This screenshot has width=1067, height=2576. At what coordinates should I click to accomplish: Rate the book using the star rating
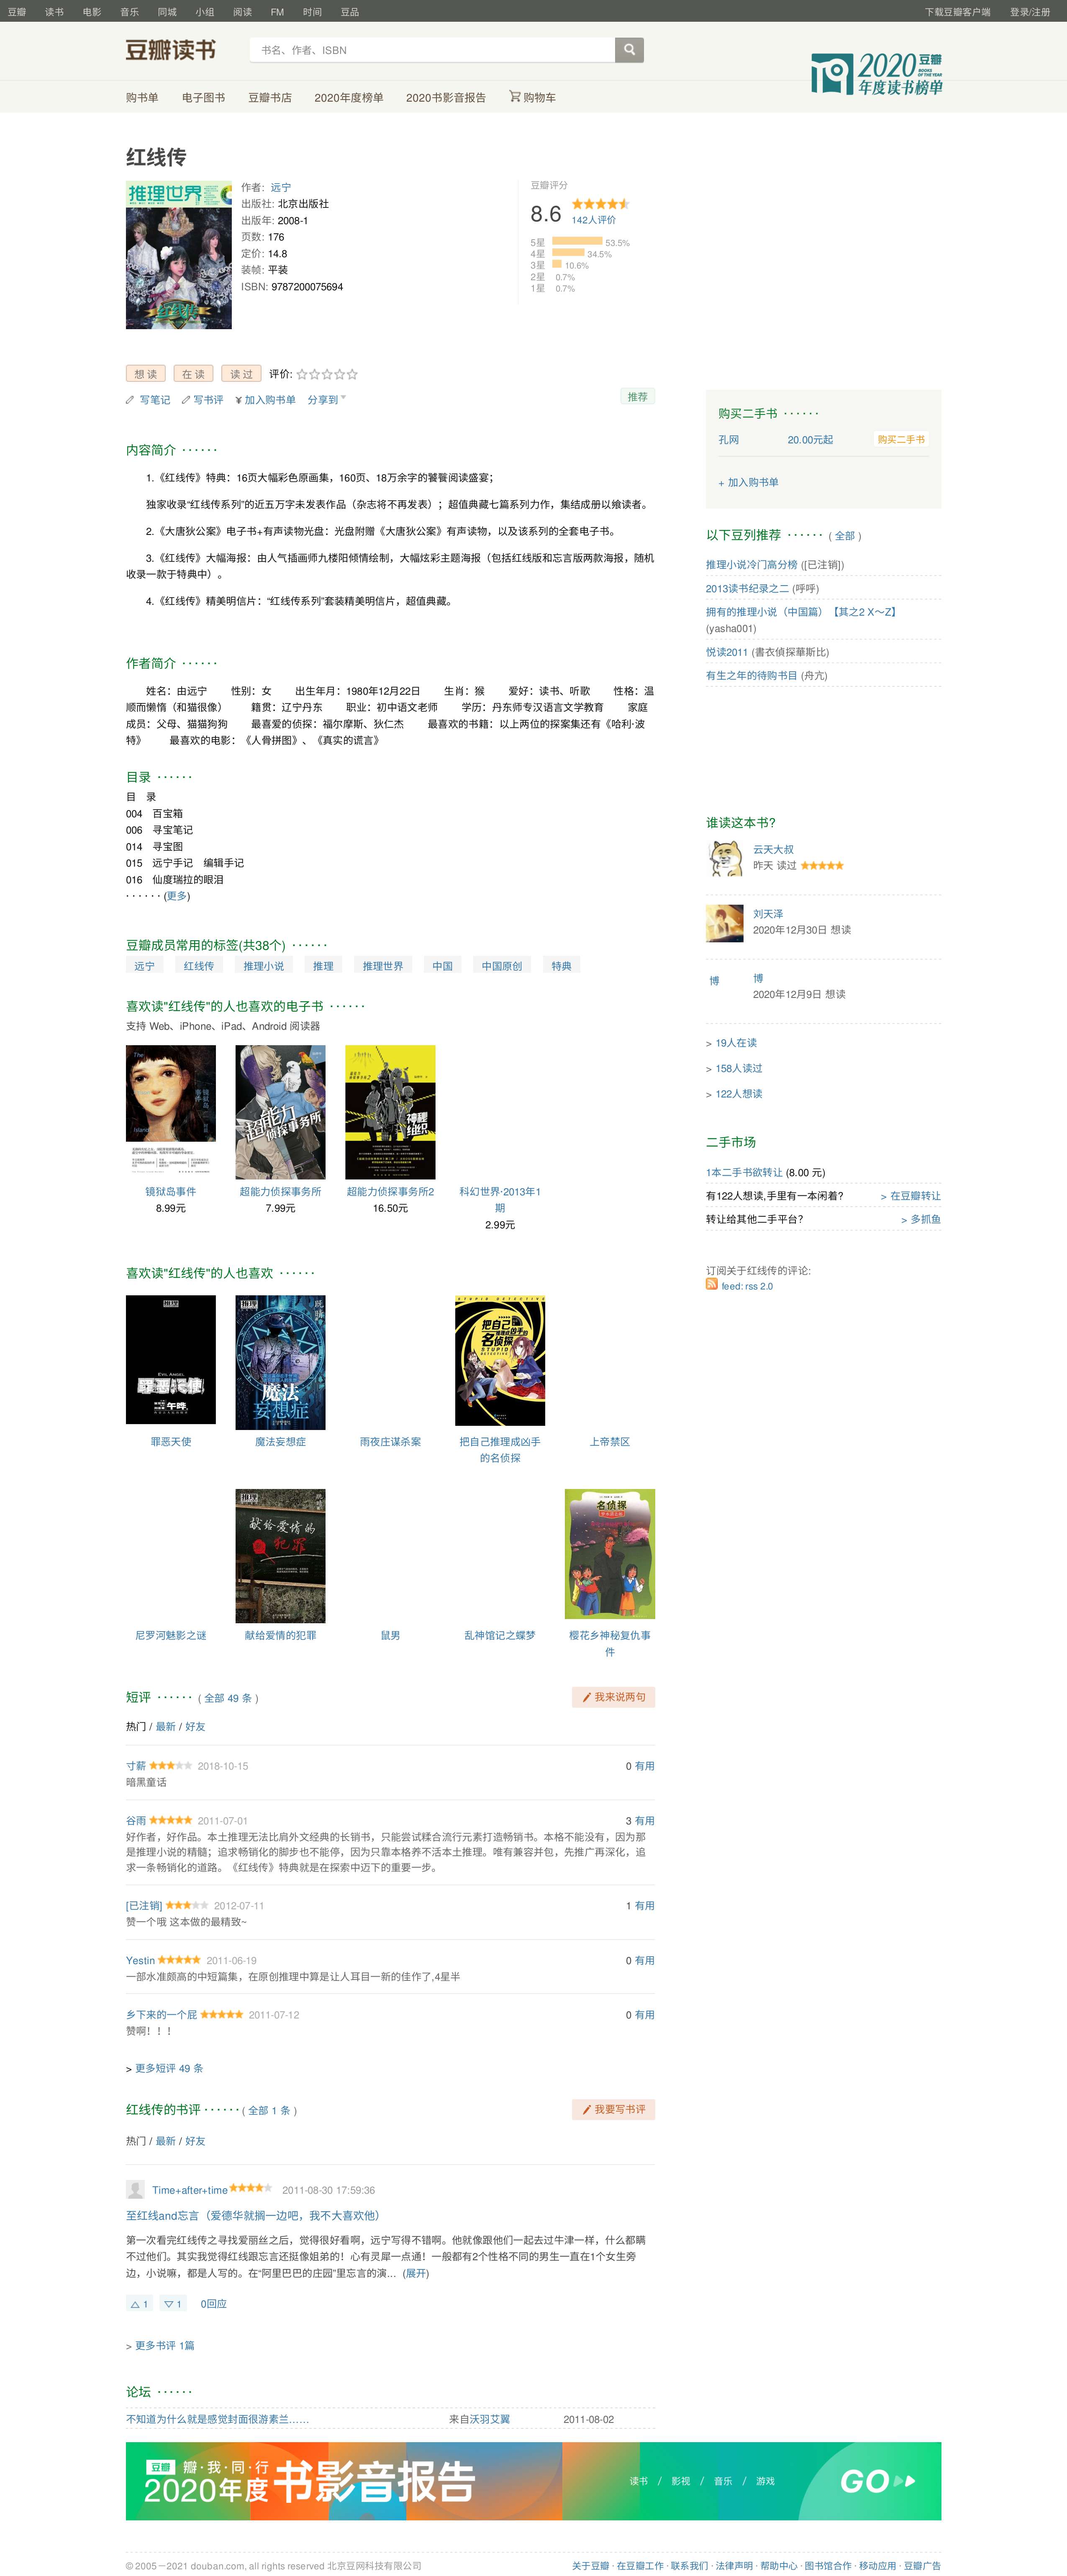coord(327,374)
